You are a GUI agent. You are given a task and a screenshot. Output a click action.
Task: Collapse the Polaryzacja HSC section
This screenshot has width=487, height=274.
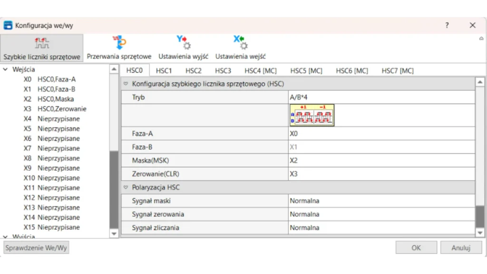(x=126, y=187)
